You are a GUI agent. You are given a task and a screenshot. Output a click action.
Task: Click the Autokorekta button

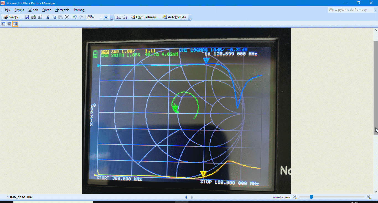pos(174,17)
